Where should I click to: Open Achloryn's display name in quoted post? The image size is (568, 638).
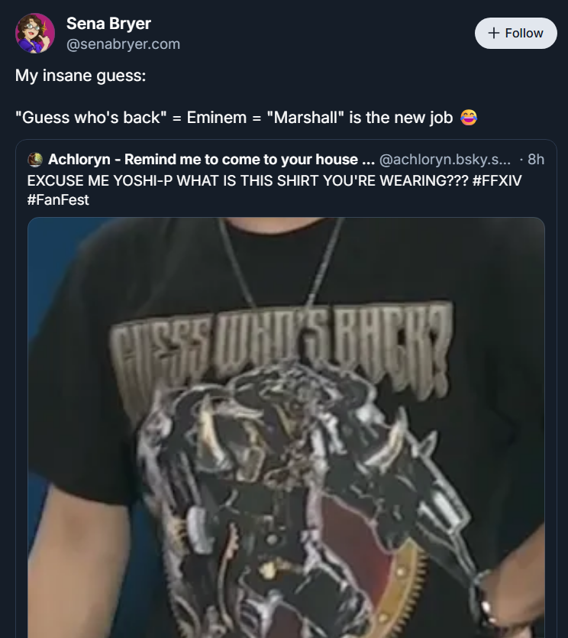click(x=211, y=159)
